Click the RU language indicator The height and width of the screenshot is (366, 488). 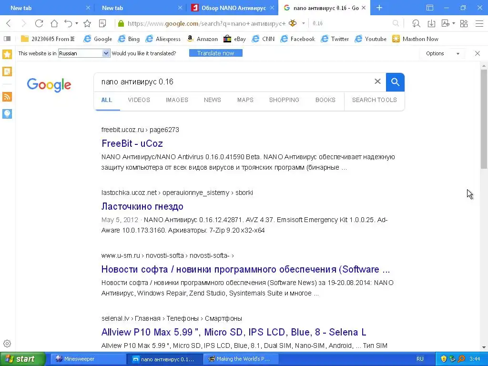pos(420,359)
